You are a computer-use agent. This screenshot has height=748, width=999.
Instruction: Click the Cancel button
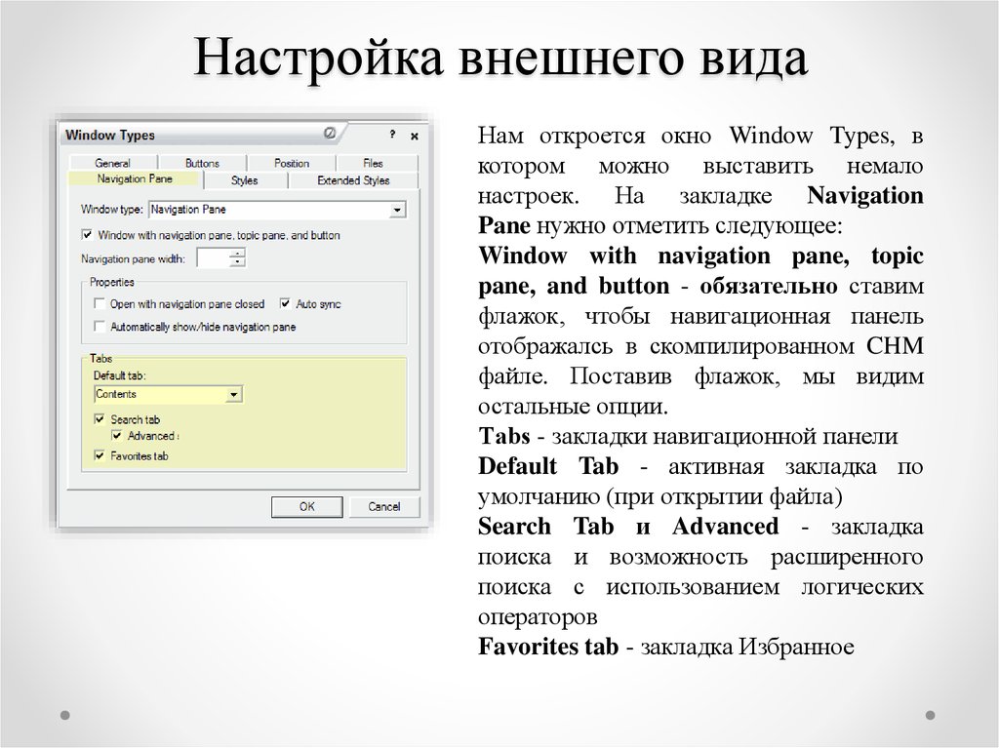pos(384,505)
